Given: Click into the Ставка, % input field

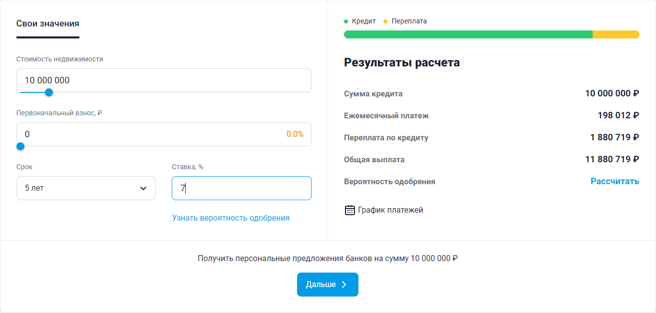Looking at the screenshot, I should click(x=242, y=188).
